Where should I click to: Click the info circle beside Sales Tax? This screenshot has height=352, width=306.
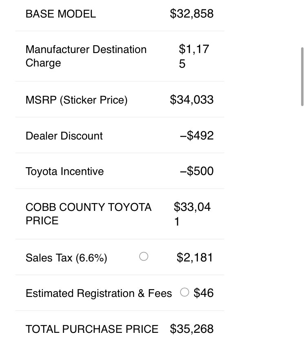(x=144, y=257)
